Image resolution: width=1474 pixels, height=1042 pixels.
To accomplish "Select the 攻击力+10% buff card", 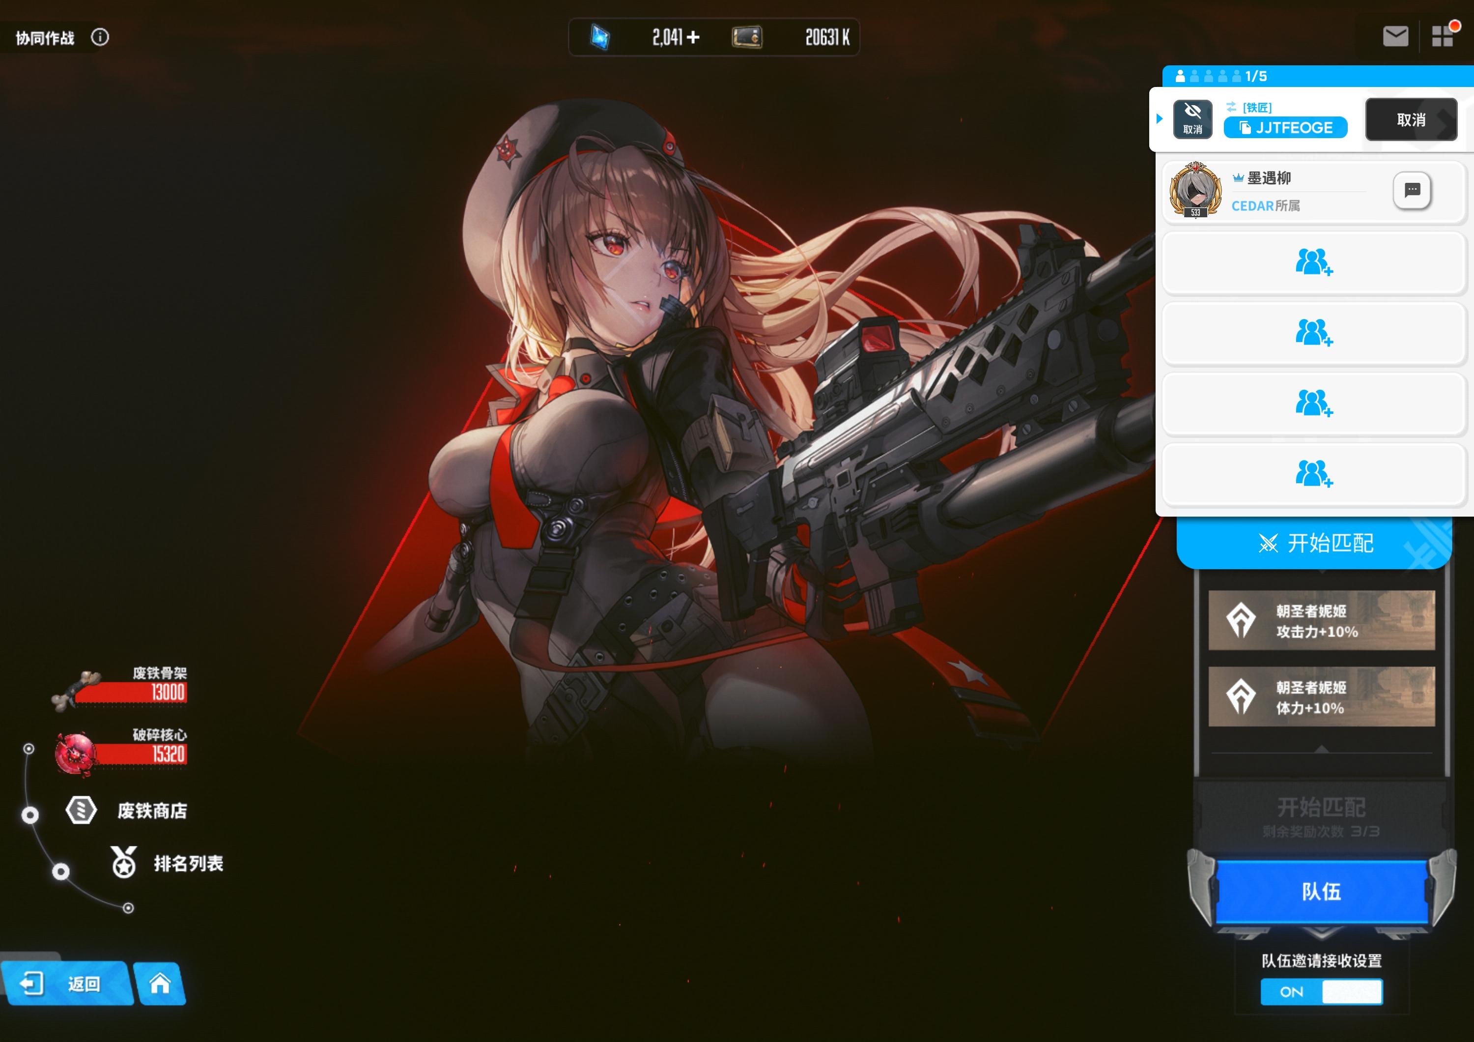I will [x=1321, y=620].
